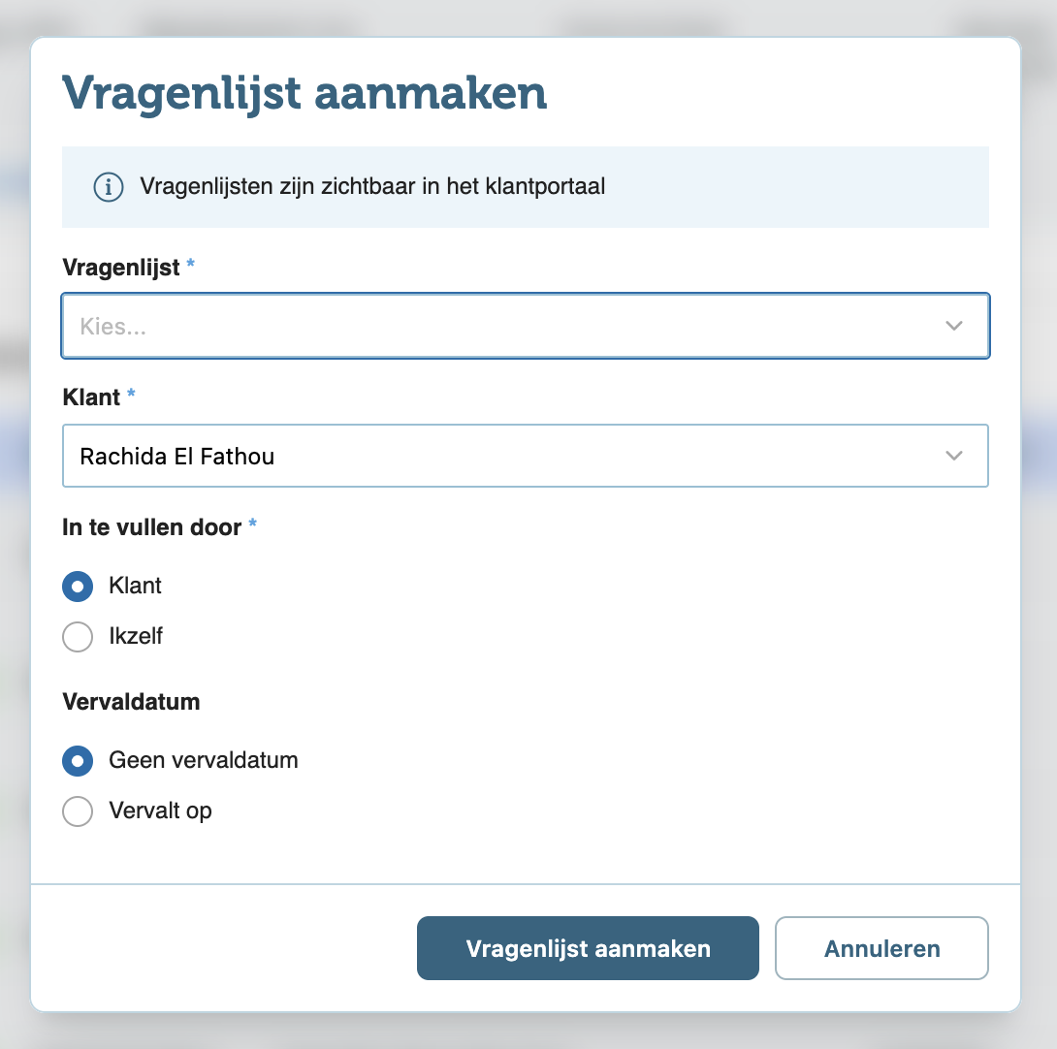This screenshot has height=1049, width=1057.
Task: Open the Vragenlijst 'Kies...' dropdown
Action: 526,327
